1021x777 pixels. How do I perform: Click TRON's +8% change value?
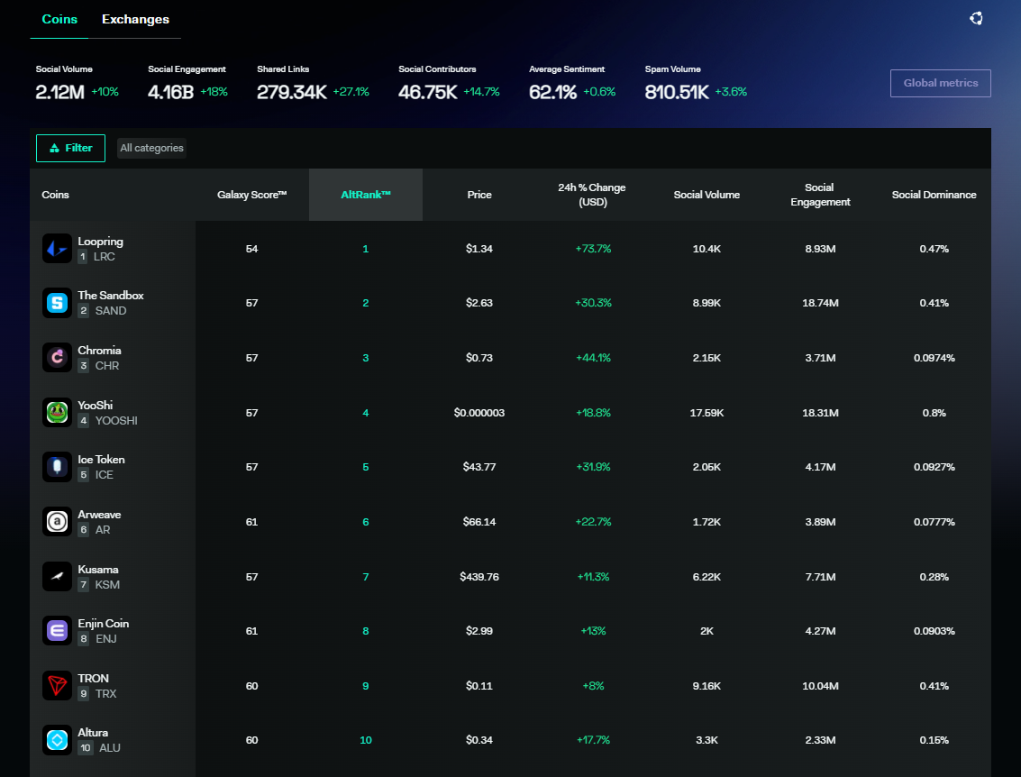(593, 686)
